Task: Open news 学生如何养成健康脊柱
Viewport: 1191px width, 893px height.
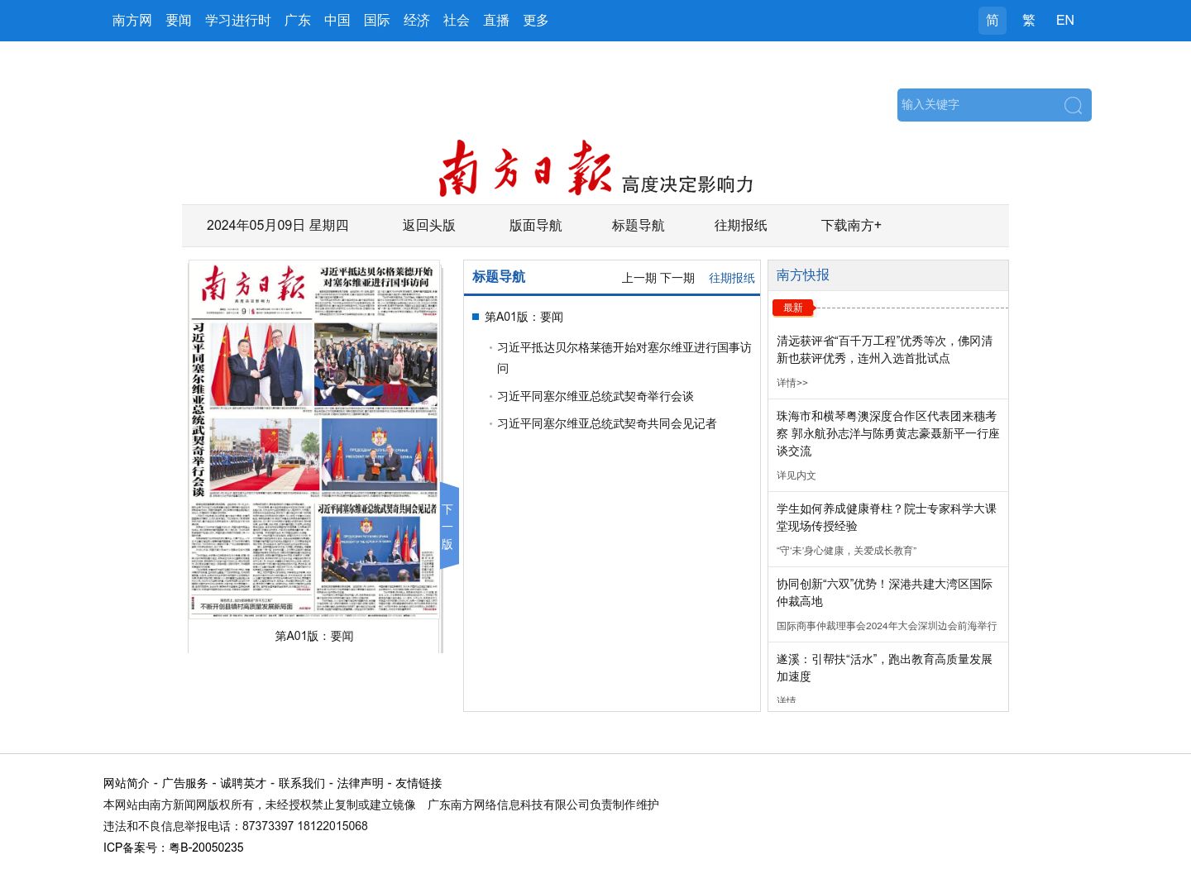Action: (887, 518)
